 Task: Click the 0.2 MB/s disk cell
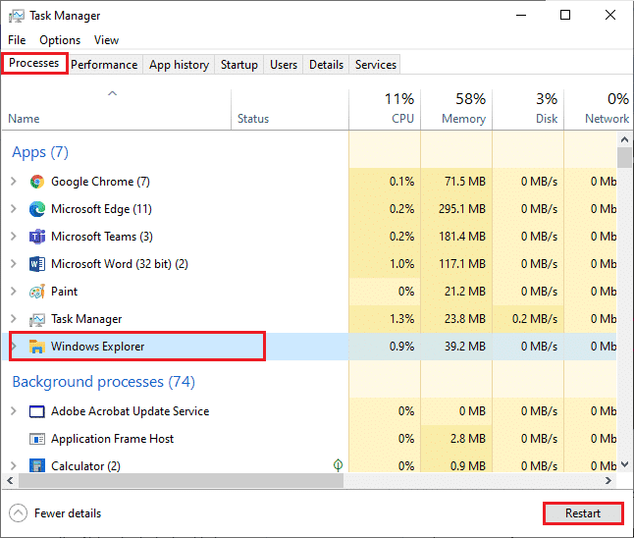point(528,319)
